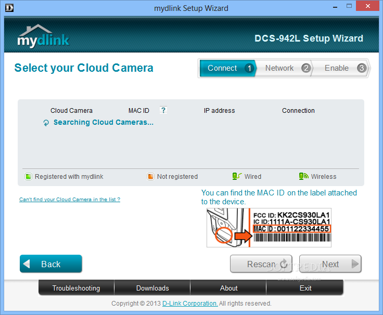The width and height of the screenshot is (383, 315).
Task: Click the Select your Cloud Camera heading
Action: [84, 68]
